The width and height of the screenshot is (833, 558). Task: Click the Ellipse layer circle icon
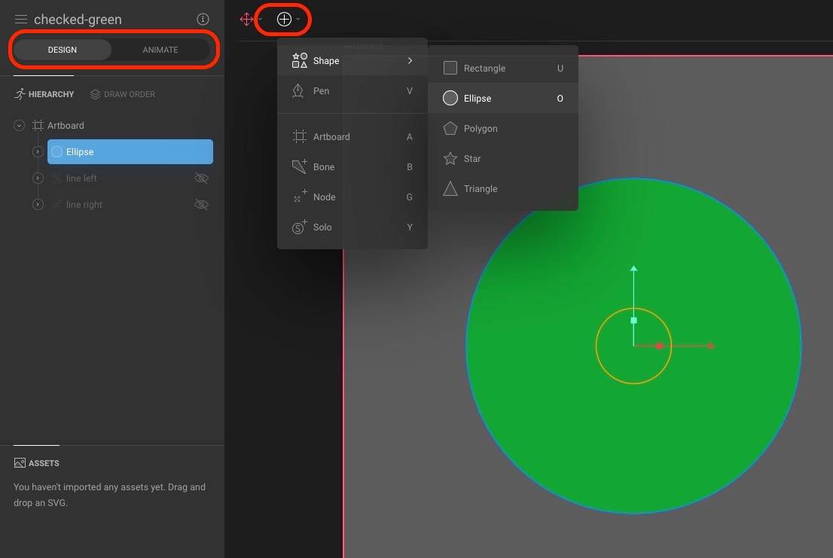(x=56, y=152)
